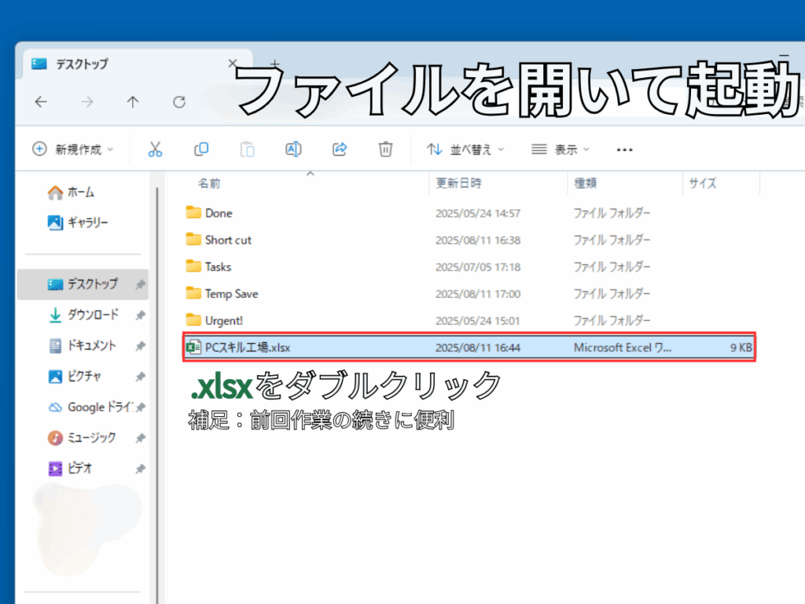
Task: Sort by the サイズ column header
Action: click(x=702, y=183)
